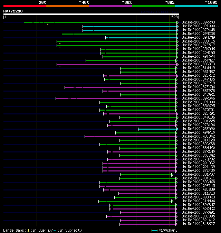Select the UniRef100_B1WNJ9 label

[198, 68]
